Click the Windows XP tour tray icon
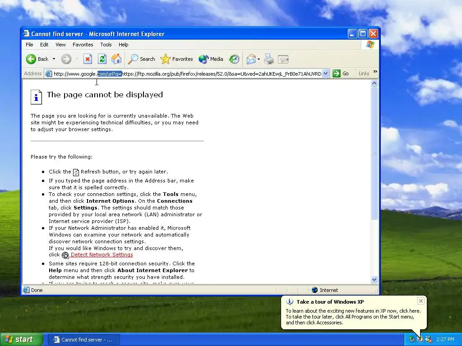Viewport: 462px width, 346px height. tap(420, 339)
